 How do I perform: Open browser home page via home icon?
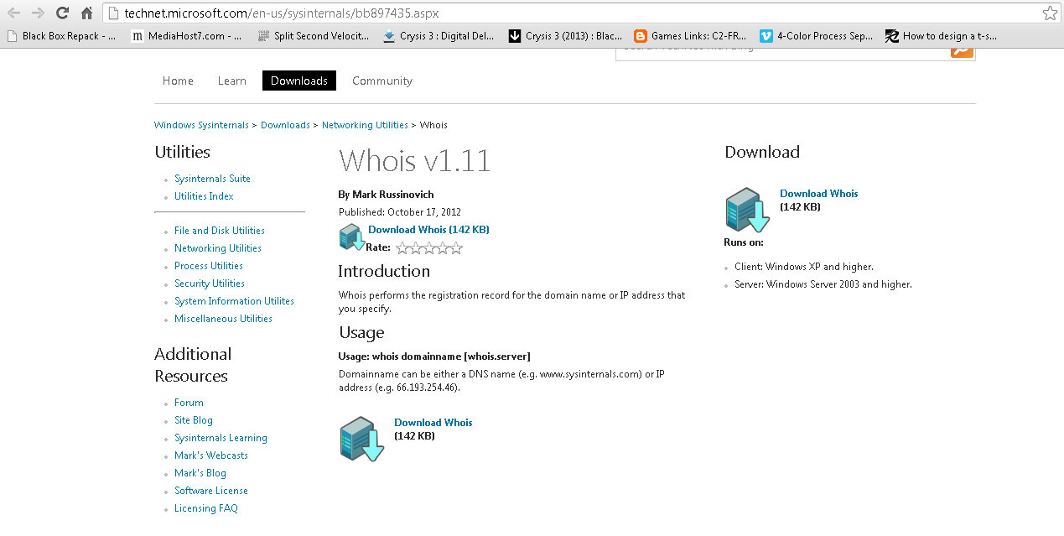86,13
